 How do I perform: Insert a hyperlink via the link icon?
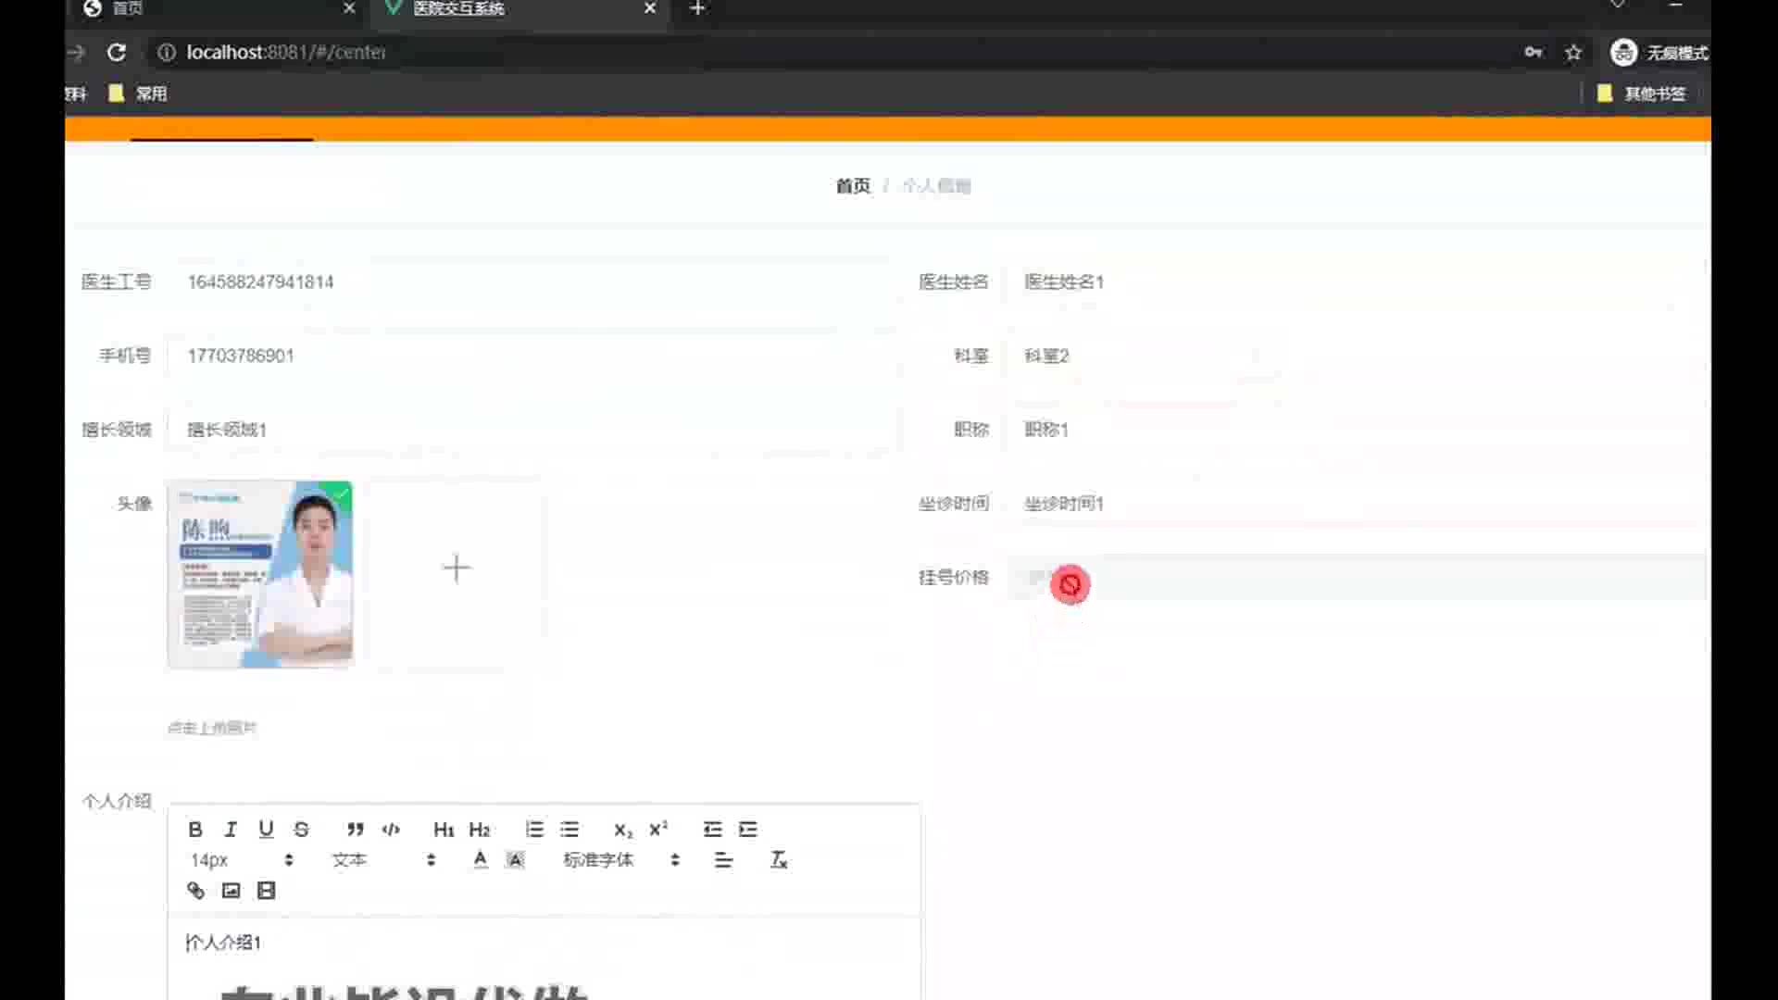click(195, 891)
